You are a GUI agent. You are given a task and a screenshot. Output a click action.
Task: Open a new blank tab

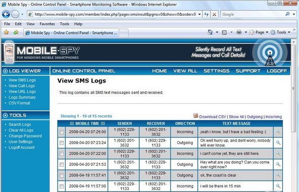123,33
